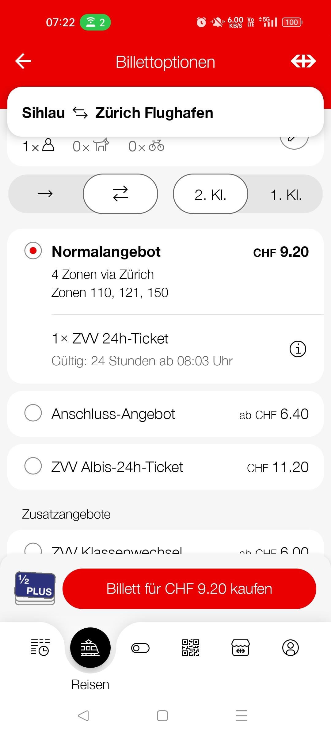Viewport: 331px width, 736px height.
Task: Tap the Sihlau – Zürich Flughafen route card
Action: tap(165, 112)
